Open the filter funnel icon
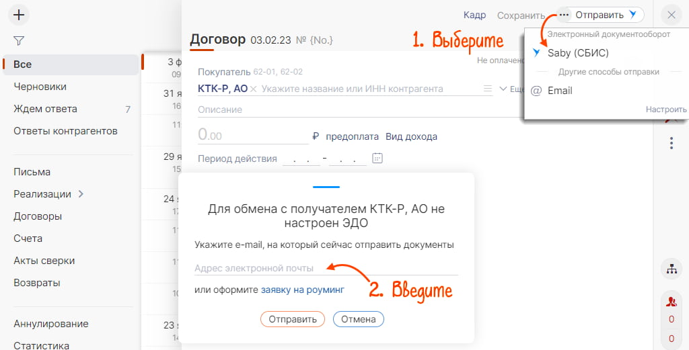 (19, 41)
